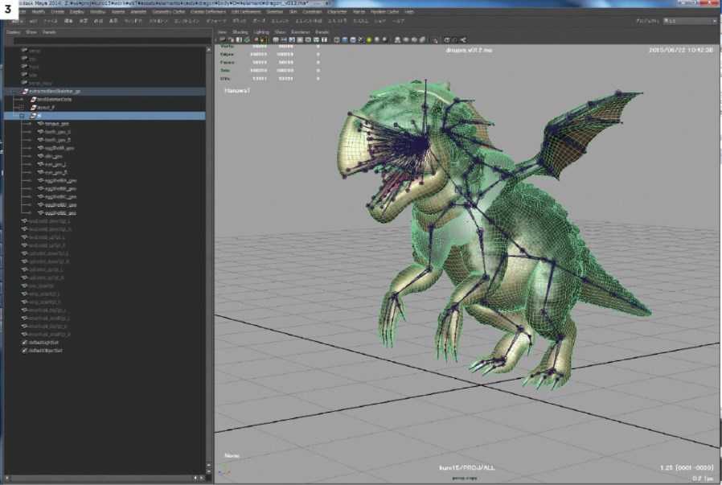Open the Skeleton menu

tap(275, 11)
